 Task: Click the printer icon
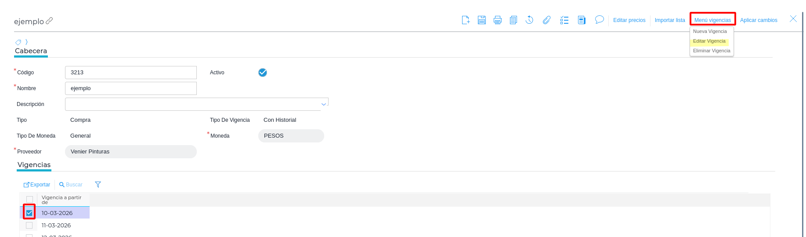[x=498, y=20]
